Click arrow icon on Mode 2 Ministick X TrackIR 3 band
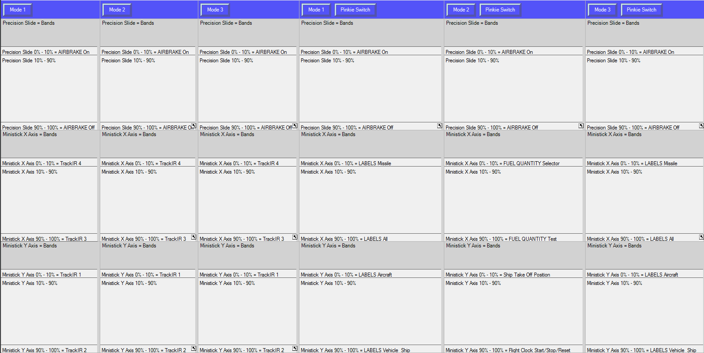The width and height of the screenshot is (704, 353). pyautogui.click(x=193, y=237)
